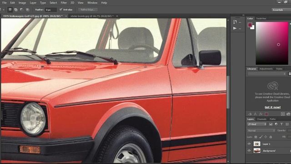291x164 pixels.
Task: Lock layer position icon
Action: click(x=266, y=137)
